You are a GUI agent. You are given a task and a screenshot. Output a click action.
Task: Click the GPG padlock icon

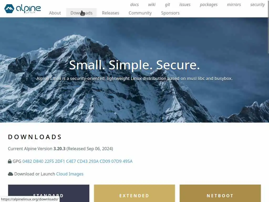pos(10,161)
